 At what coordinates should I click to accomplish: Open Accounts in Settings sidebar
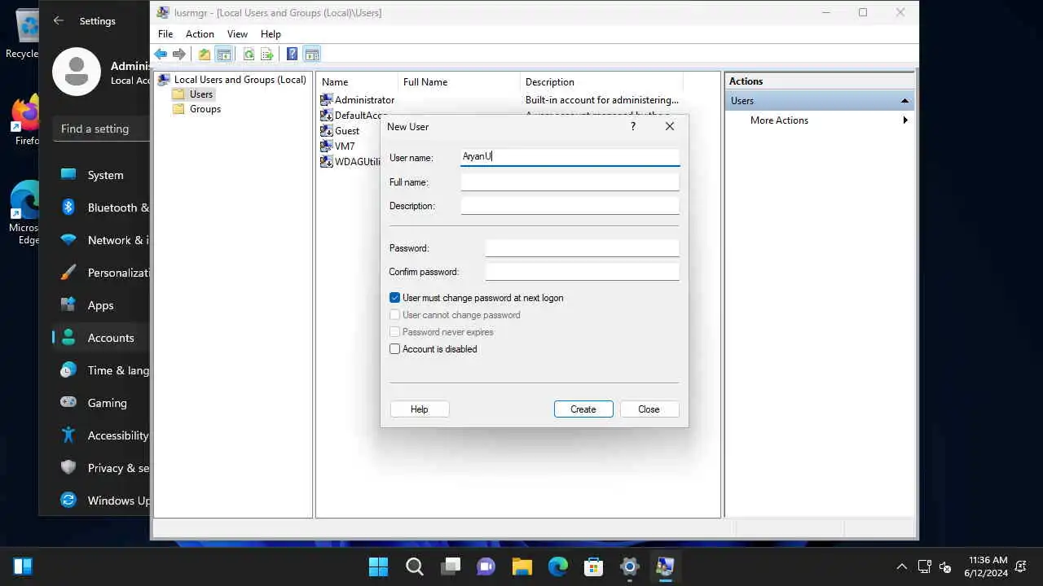tap(102, 338)
